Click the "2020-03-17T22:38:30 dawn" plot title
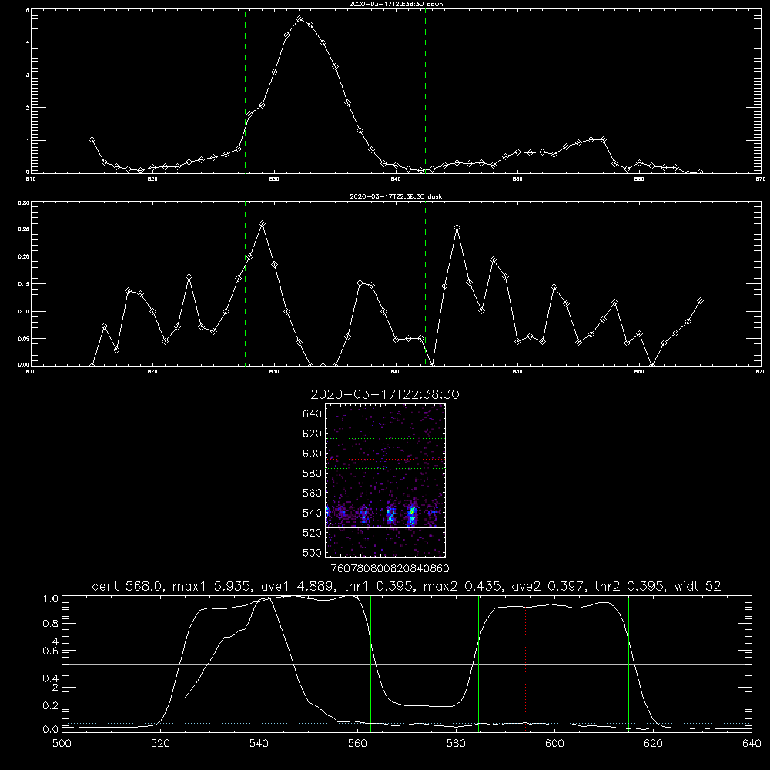The width and height of the screenshot is (770, 770). 396,4
